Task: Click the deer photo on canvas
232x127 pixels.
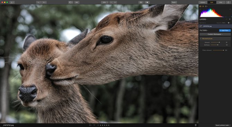Action: 99,64
